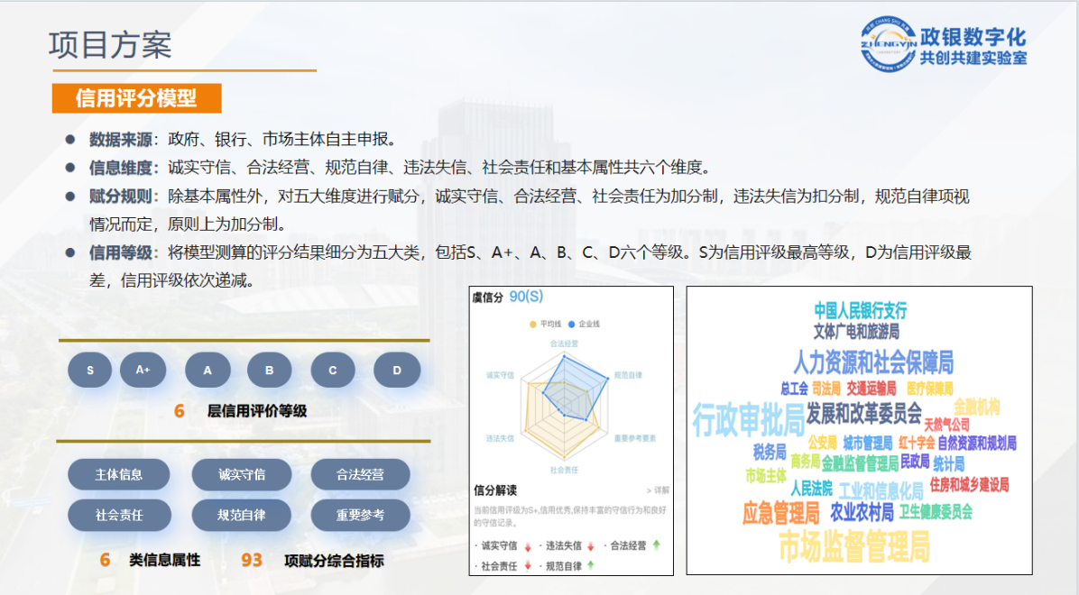Screen dimensions: 1079x595
Task: Click the green up arrow beside 规范自律
Action: click(590, 565)
